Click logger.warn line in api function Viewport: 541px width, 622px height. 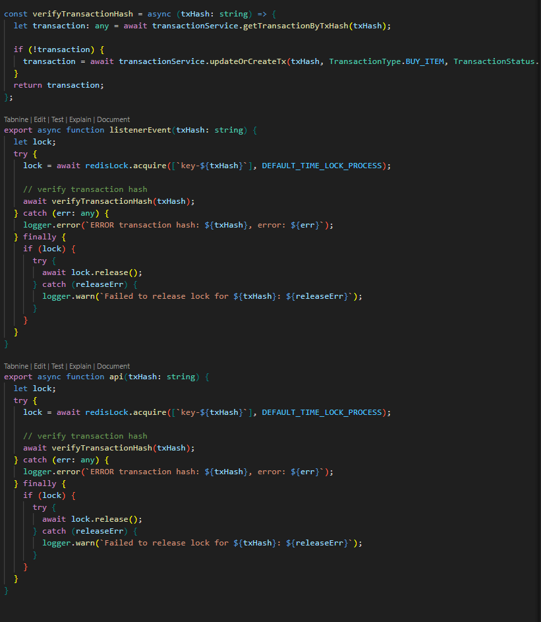[202, 544]
